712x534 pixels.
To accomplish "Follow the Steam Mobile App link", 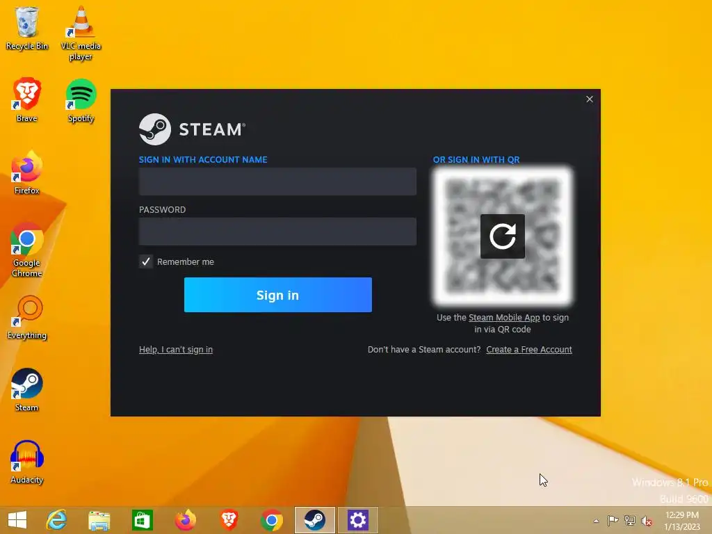I will (x=504, y=317).
